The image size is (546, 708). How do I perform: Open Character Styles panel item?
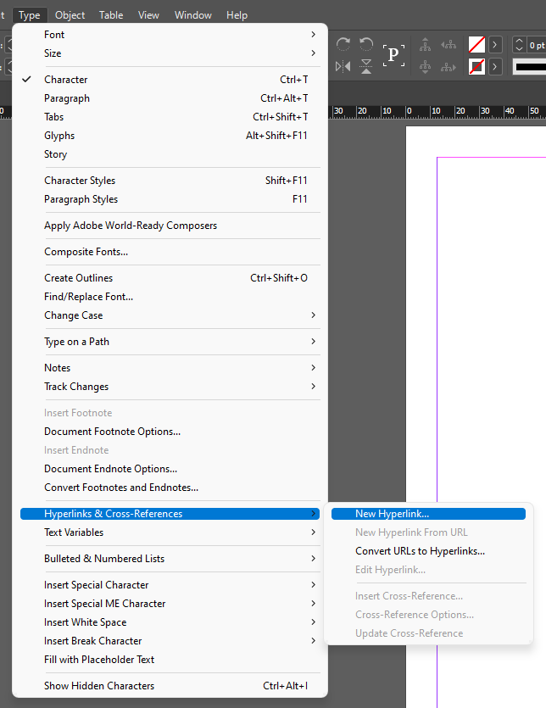[170, 181]
